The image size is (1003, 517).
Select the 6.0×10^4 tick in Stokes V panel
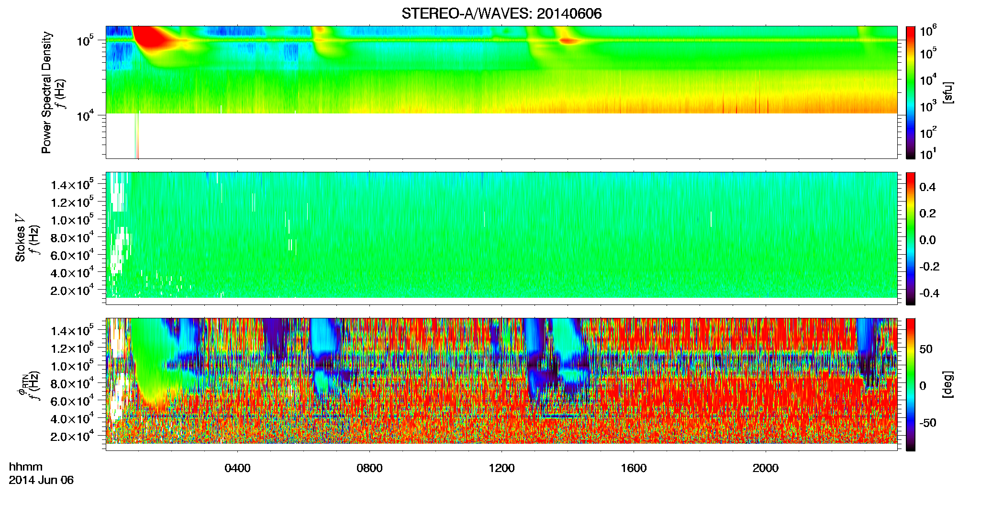point(72,255)
